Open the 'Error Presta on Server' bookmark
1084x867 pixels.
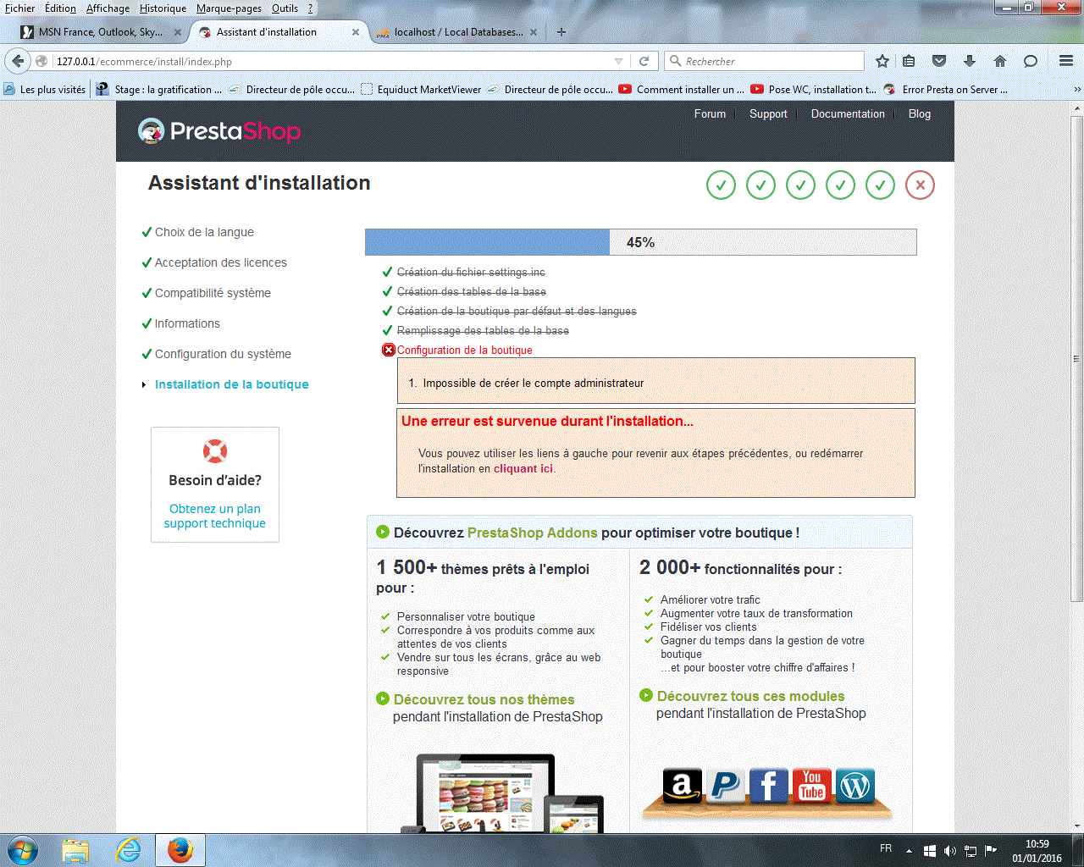click(x=946, y=89)
